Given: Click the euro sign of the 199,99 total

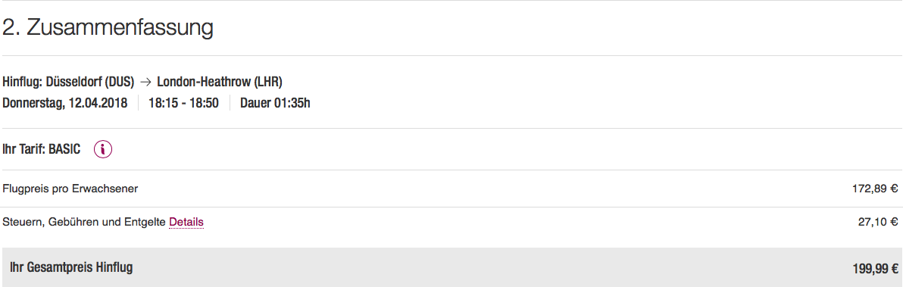Looking at the screenshot, I should (x=895, y=268).
